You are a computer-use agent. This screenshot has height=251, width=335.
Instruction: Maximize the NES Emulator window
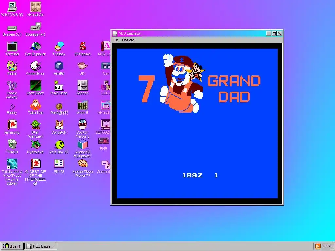tap(274, 34)
